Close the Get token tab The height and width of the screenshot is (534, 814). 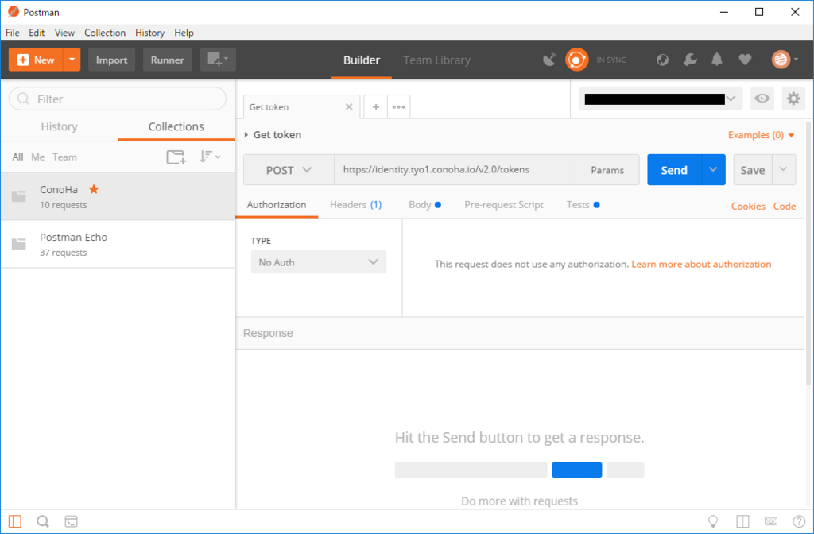[349, 107]
